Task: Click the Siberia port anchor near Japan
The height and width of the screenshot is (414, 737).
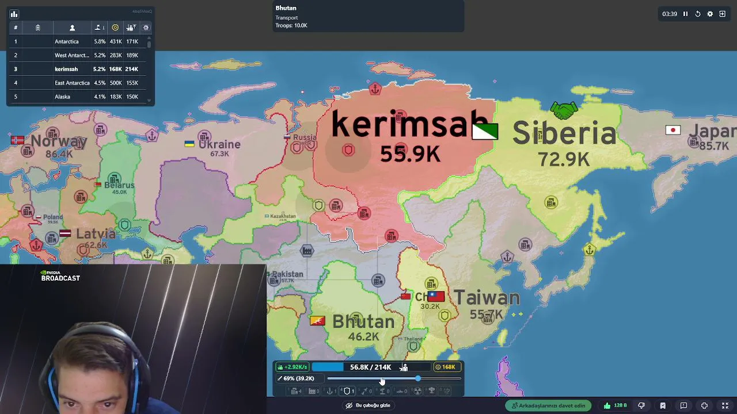Action: (x=590, y=250)
